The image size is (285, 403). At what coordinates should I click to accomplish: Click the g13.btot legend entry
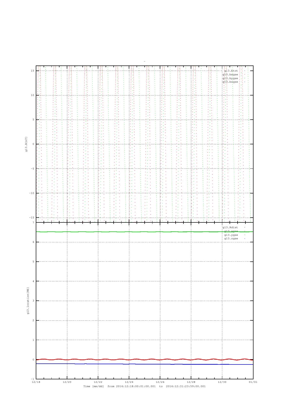(x=231, y=71)
